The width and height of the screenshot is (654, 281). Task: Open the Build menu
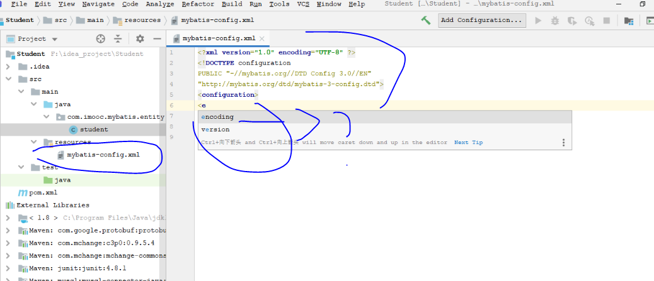232,4
